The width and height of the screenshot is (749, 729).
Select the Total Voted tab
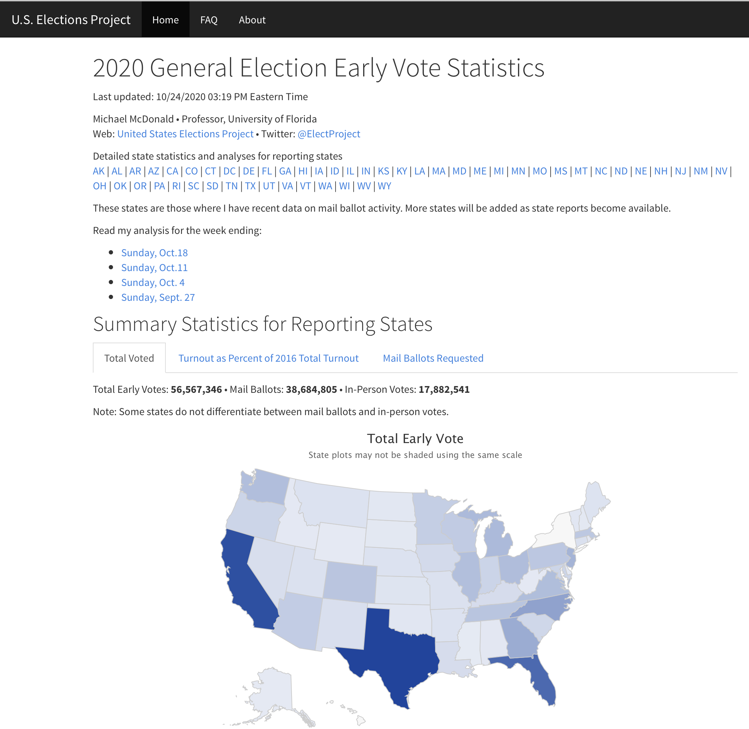click(x=129, y=358)
